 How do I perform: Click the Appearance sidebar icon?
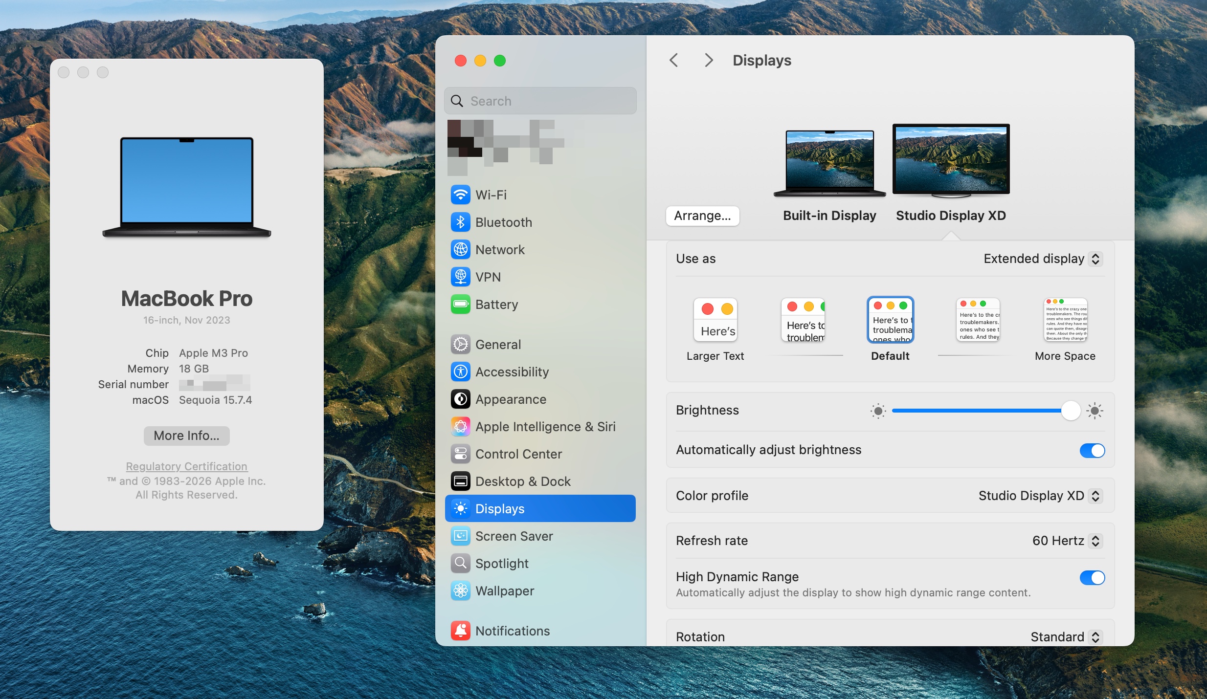[460, 399]
